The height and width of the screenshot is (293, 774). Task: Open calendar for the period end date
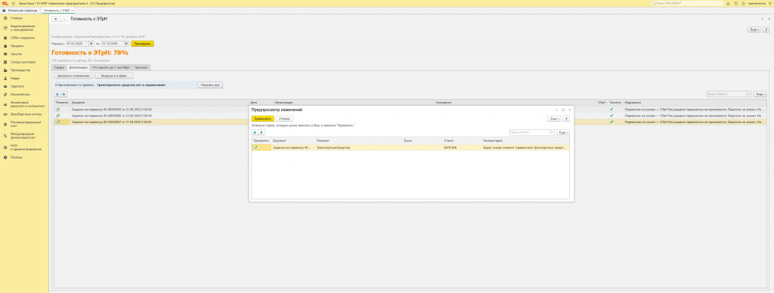(x=126, y=43)
